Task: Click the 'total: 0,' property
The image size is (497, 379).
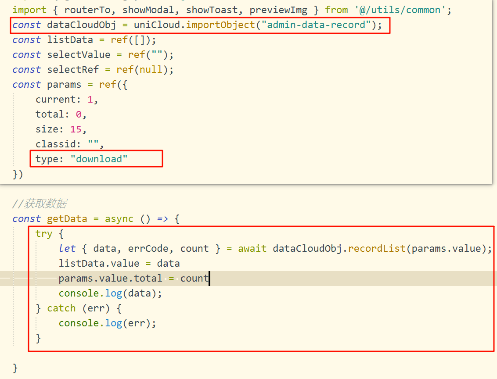Action: (61, 114)
